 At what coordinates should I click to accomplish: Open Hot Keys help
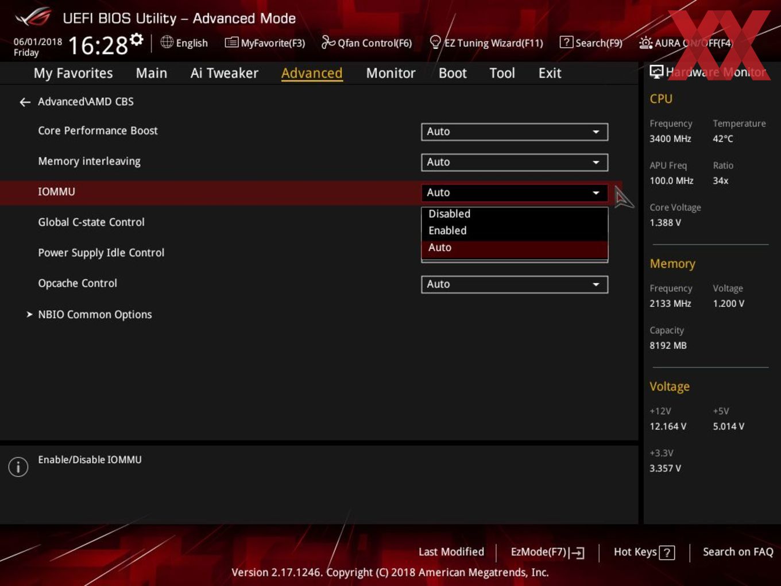point(644,552)
